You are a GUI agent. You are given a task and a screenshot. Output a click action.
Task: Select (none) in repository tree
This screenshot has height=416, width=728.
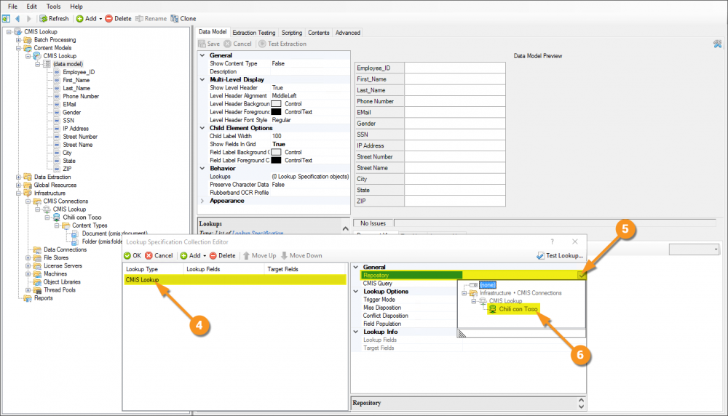coord(488,285)
